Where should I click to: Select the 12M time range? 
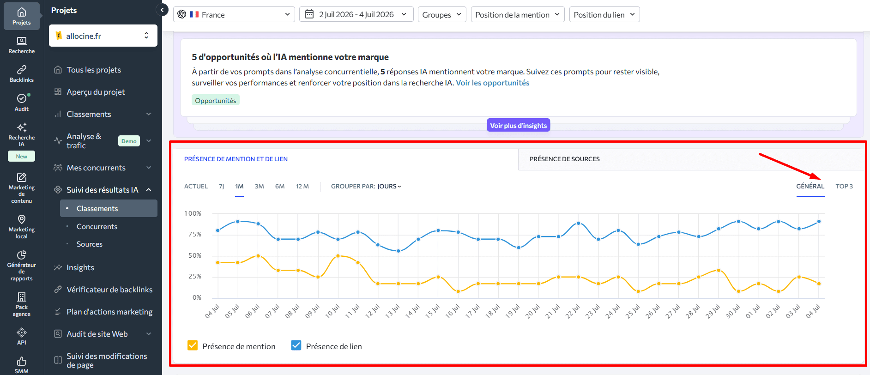302,186
